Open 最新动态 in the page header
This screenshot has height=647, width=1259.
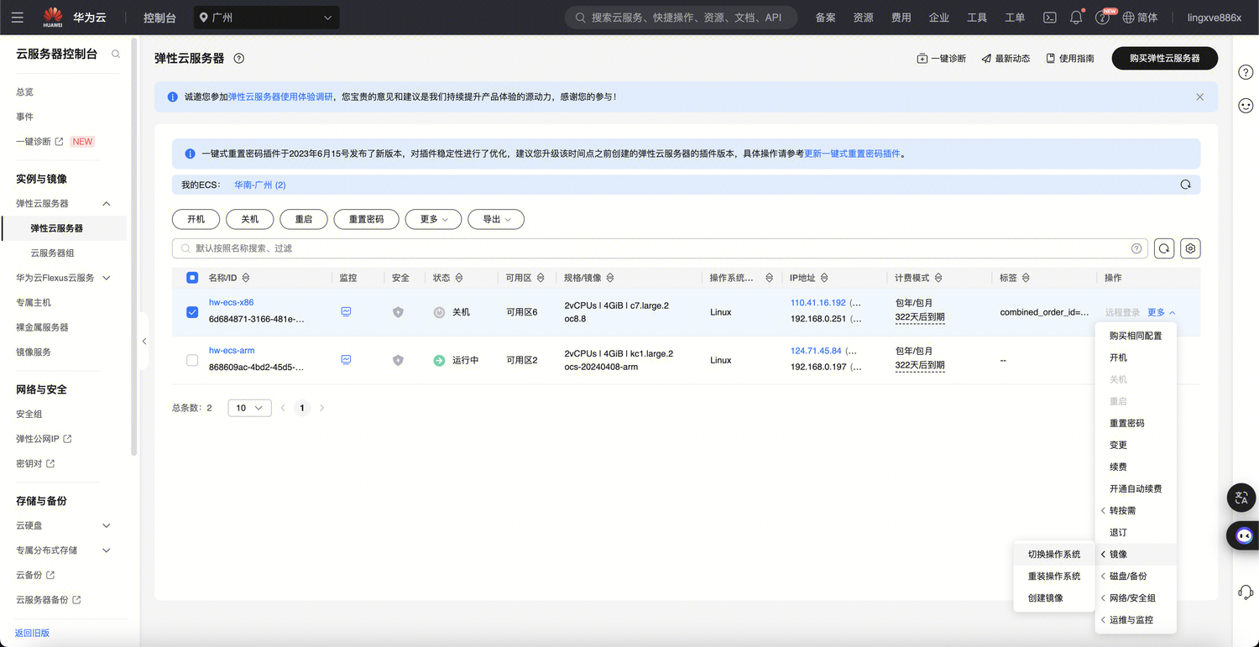pyautogui.click(x=1006, y=59)
